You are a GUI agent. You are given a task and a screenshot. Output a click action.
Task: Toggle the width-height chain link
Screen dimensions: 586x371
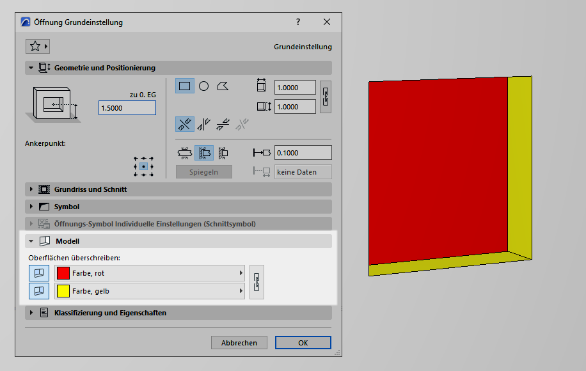tap(326, 97)
